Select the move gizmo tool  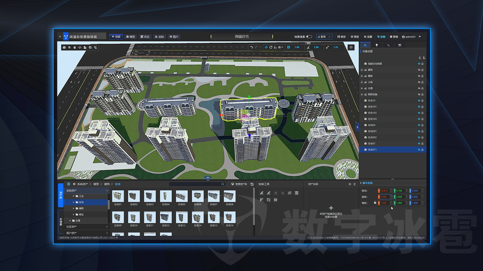click(x=266, y=47)
